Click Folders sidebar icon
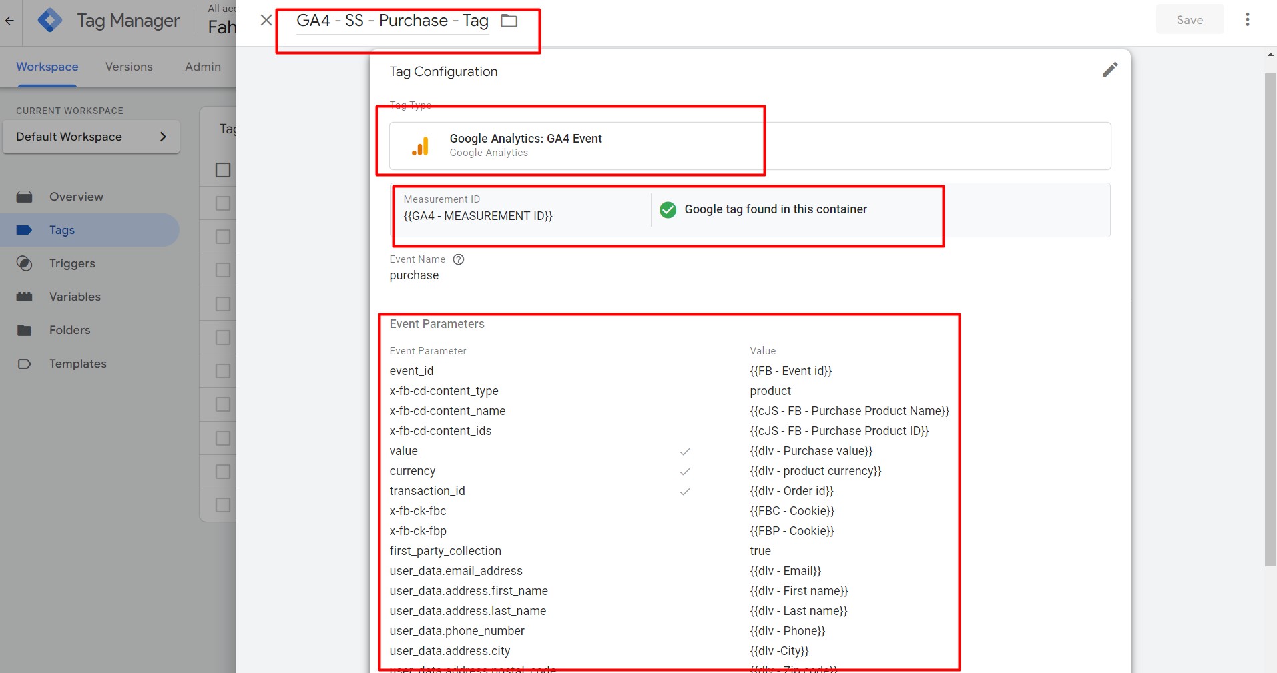This screenshot has width=1277, height=673. coord(25,330)
